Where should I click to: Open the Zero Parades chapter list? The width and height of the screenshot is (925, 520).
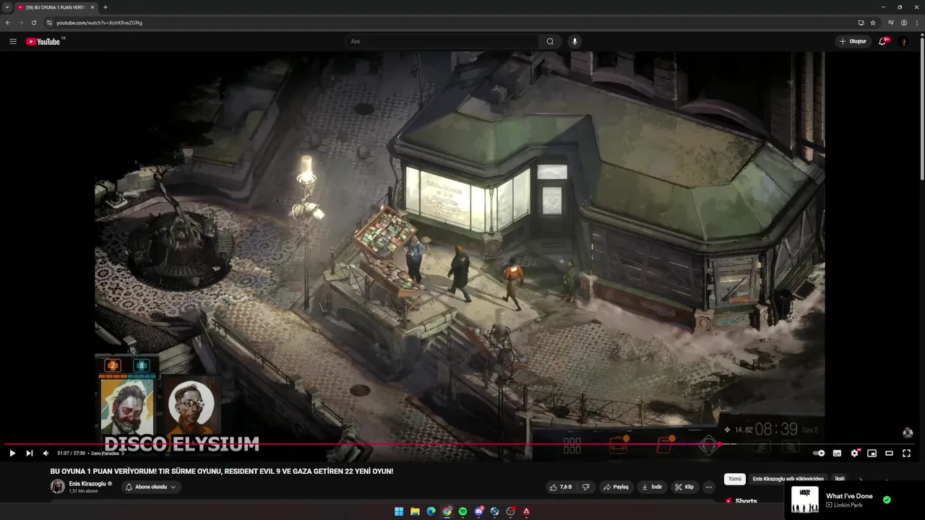[x=108, y=453]
